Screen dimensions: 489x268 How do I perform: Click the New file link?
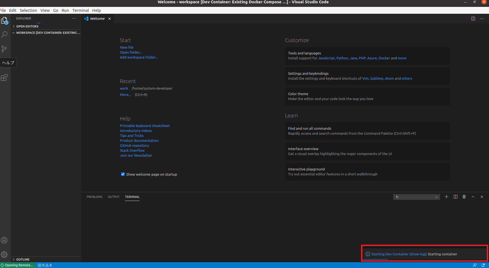pyautogui.click(x=127, y=47)
